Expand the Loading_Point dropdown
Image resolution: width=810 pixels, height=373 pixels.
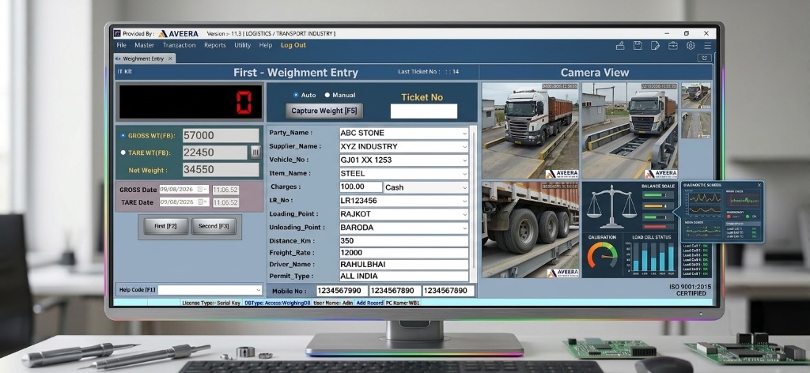464,214
